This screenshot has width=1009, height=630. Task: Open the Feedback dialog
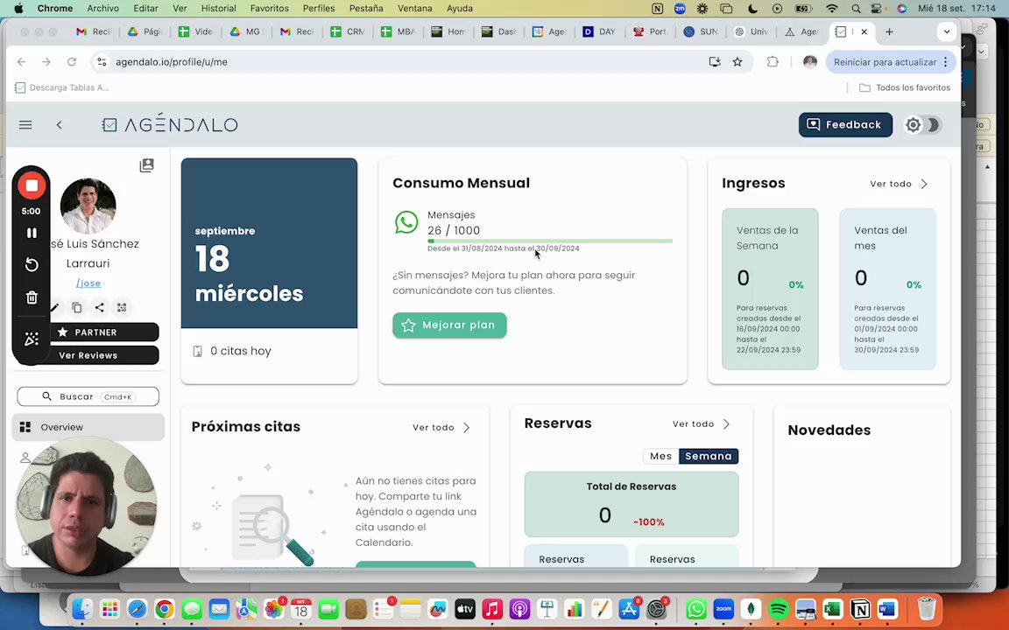pos(845,125)
